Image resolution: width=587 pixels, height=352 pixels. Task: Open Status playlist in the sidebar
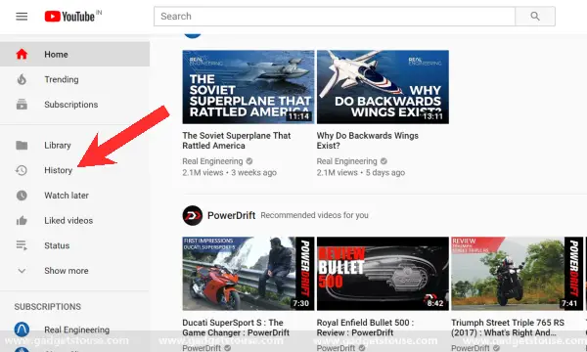click(x=75, y=245)
